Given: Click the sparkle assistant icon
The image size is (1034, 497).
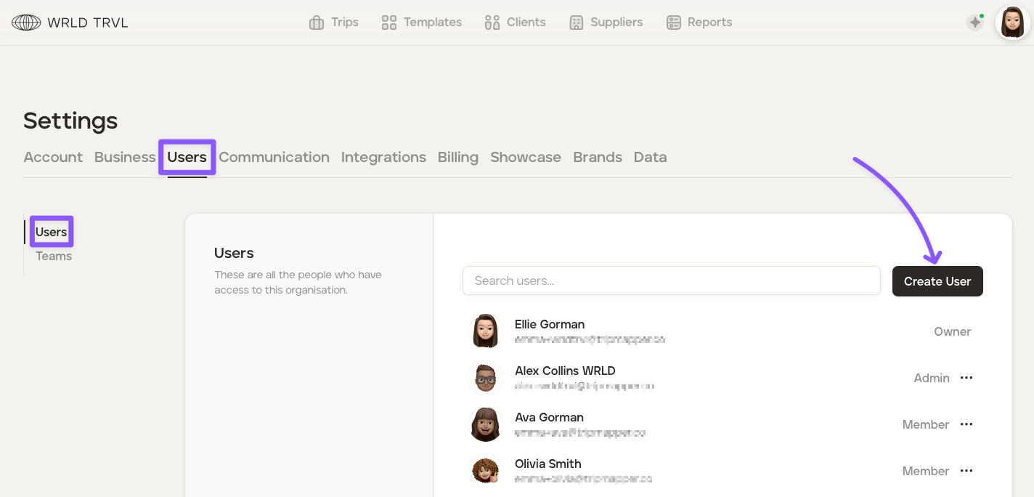Looking at the screenshot, I should tap(975, 23).
